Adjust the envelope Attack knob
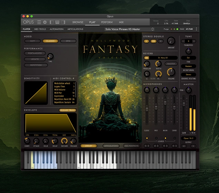219x193 pixels. point(36,141)
